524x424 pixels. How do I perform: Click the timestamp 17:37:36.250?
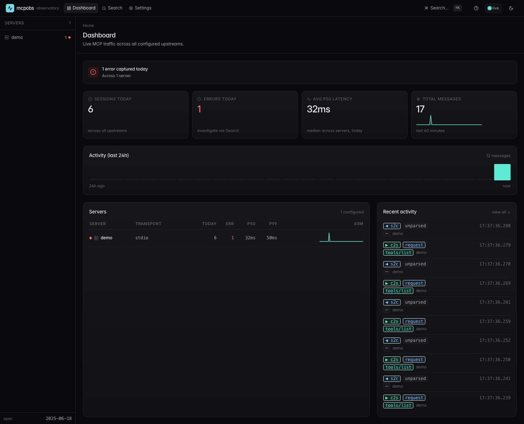coord(495,360)
